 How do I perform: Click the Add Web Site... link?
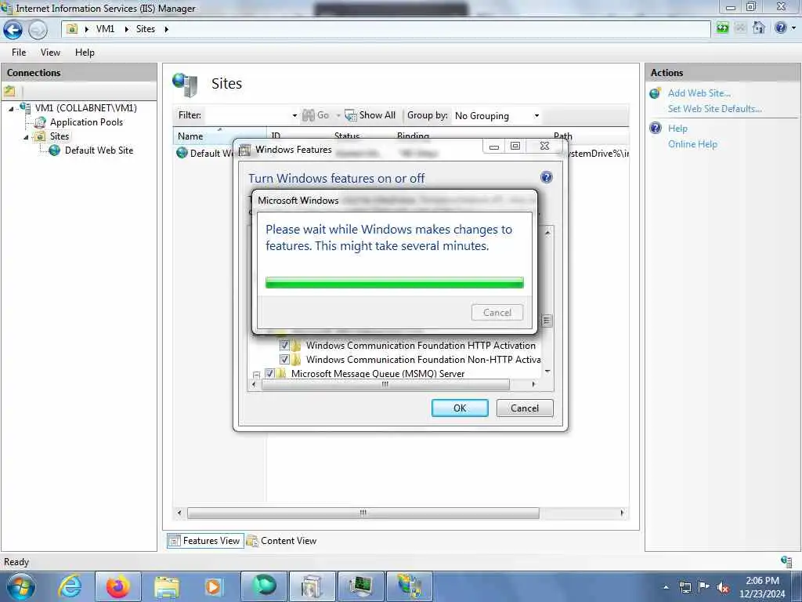point(699,93)
